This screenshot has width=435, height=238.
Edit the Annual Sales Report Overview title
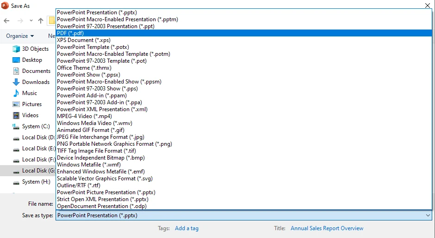pos(327,228)
